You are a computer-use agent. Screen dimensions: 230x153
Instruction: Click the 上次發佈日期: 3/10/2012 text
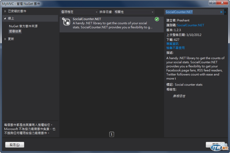coord(184,35)
